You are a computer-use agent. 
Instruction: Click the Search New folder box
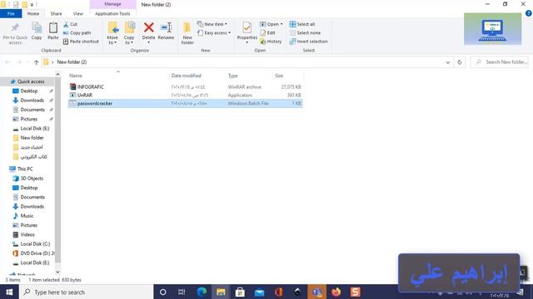tap(500, 62)
